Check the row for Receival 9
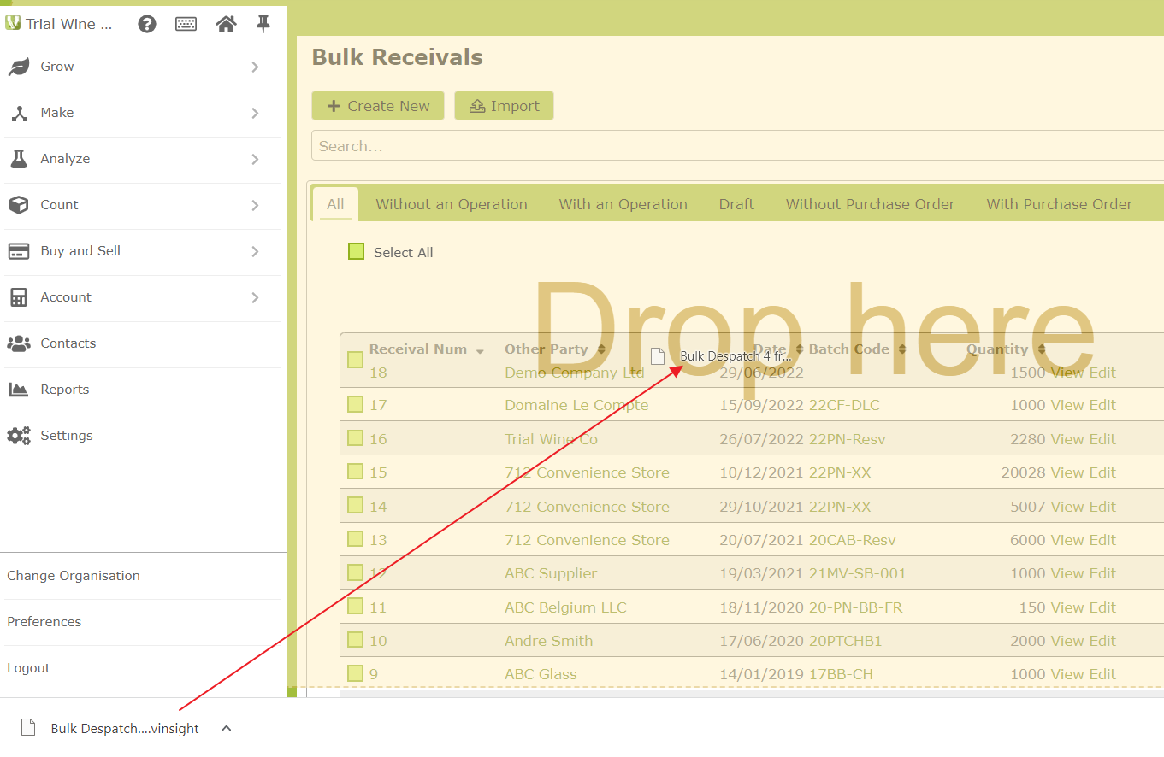The image size is (1164, 757). coord(355,673)
